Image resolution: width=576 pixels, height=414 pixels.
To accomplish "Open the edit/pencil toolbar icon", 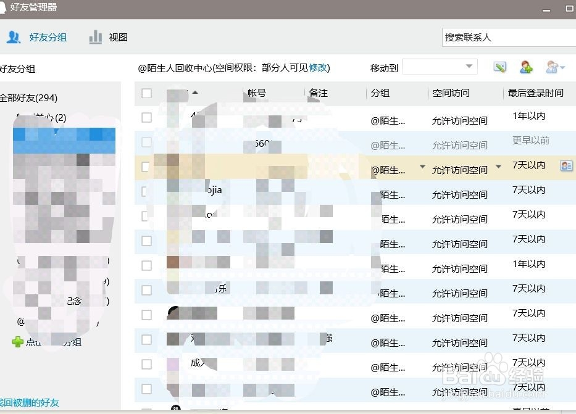I will [500, 67].
